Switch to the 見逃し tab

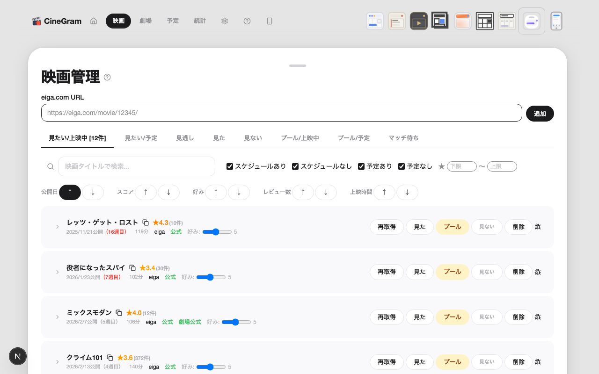coord(185,138)
